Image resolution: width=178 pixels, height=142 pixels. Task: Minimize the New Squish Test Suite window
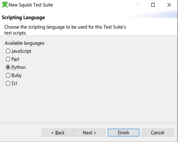click(138, 5)
